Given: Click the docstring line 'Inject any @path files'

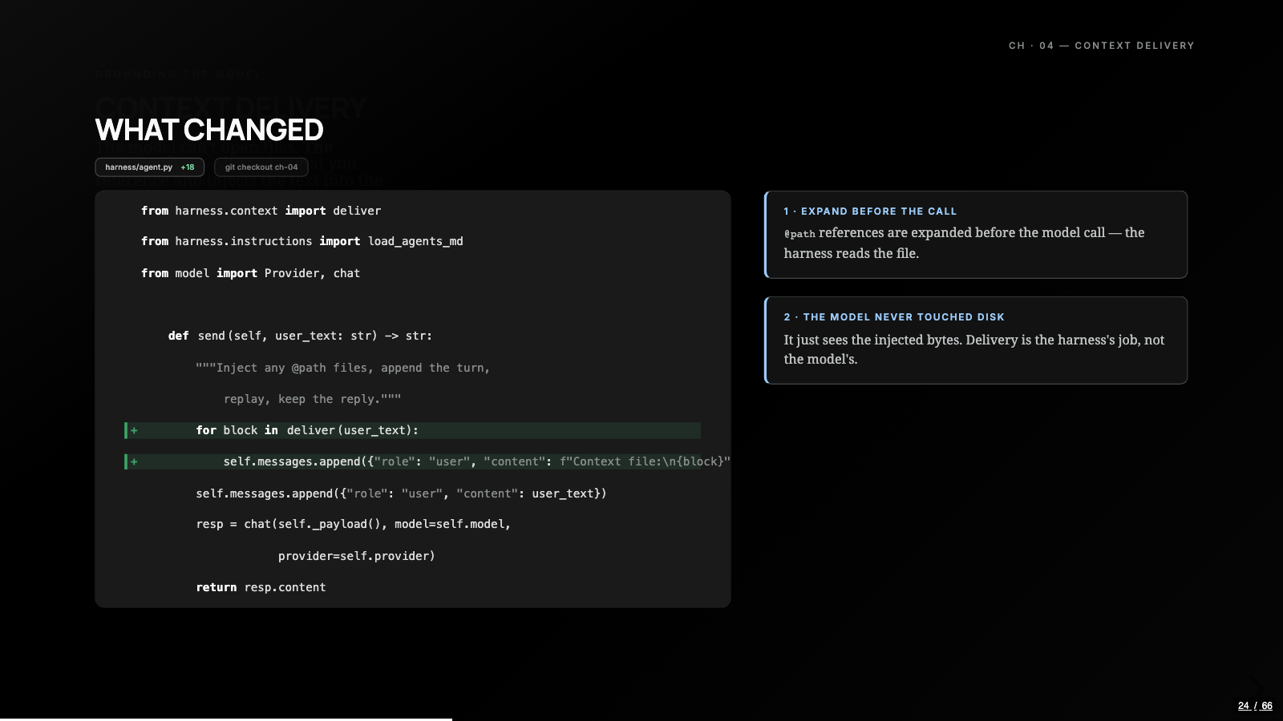Looking at the screenshot, I should click(x=342, y=368).
